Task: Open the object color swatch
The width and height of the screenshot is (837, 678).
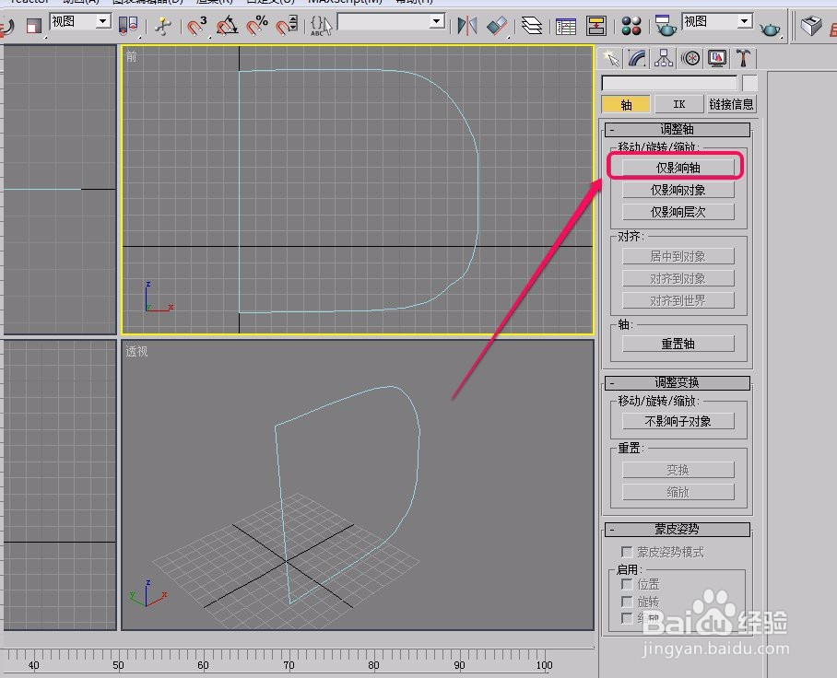Action: coord(750,83)
